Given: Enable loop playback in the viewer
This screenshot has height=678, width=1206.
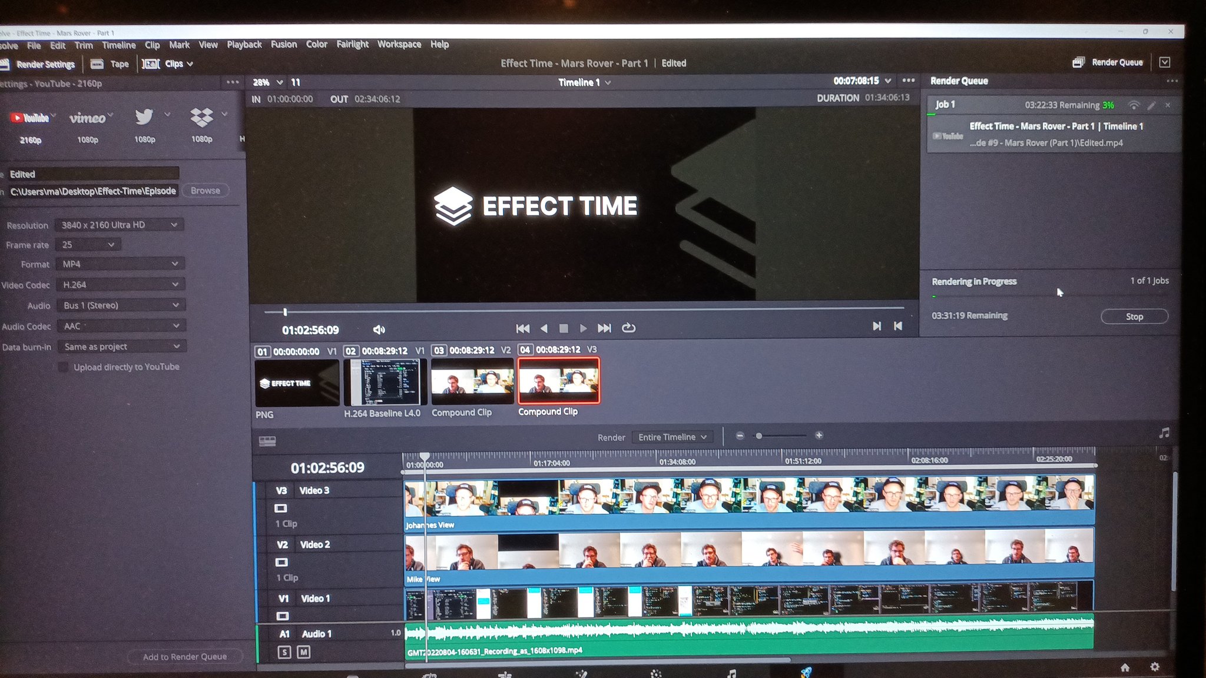Looking at the screenshot, I should [629, 328].
